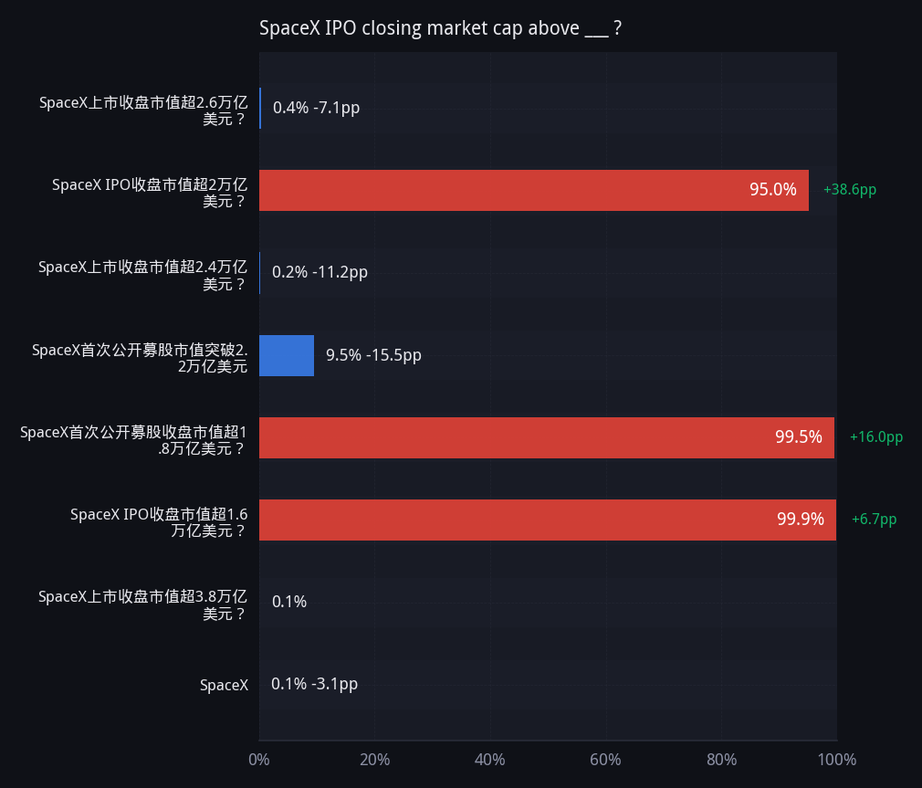Click the 99.9% red bar
This screenshot has width=922, height=788.
pyautogui.click(x=548, y=520)
